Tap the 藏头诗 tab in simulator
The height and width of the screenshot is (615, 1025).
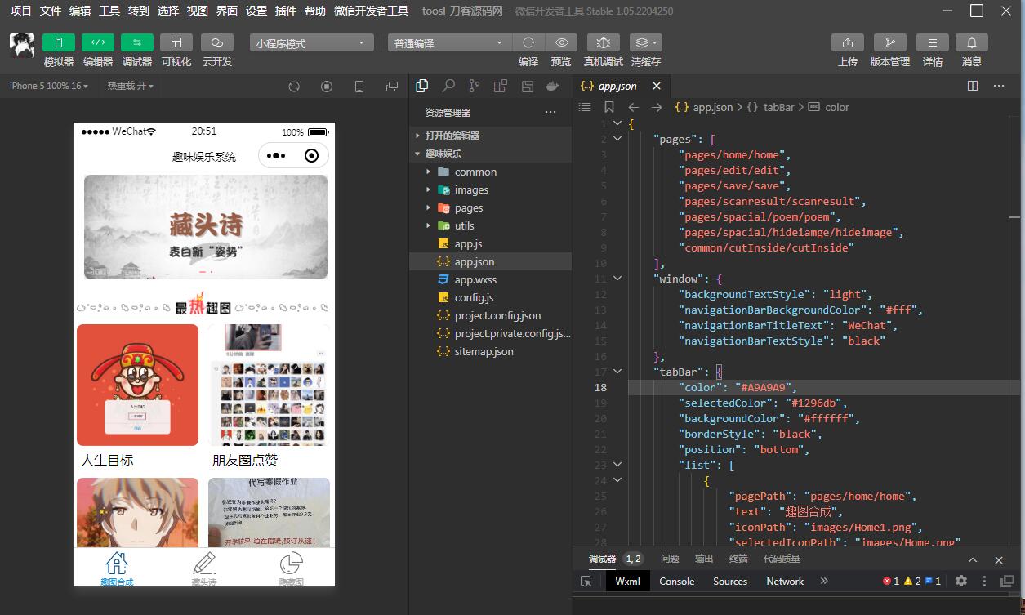coord(203,568)
